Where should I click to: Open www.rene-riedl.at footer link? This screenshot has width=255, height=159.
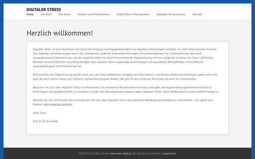[120, 153]
